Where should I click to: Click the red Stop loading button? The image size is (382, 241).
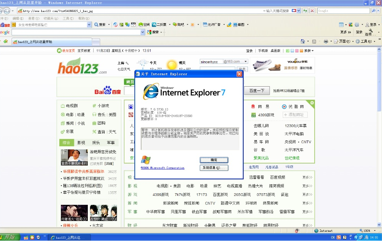(312, 11)
